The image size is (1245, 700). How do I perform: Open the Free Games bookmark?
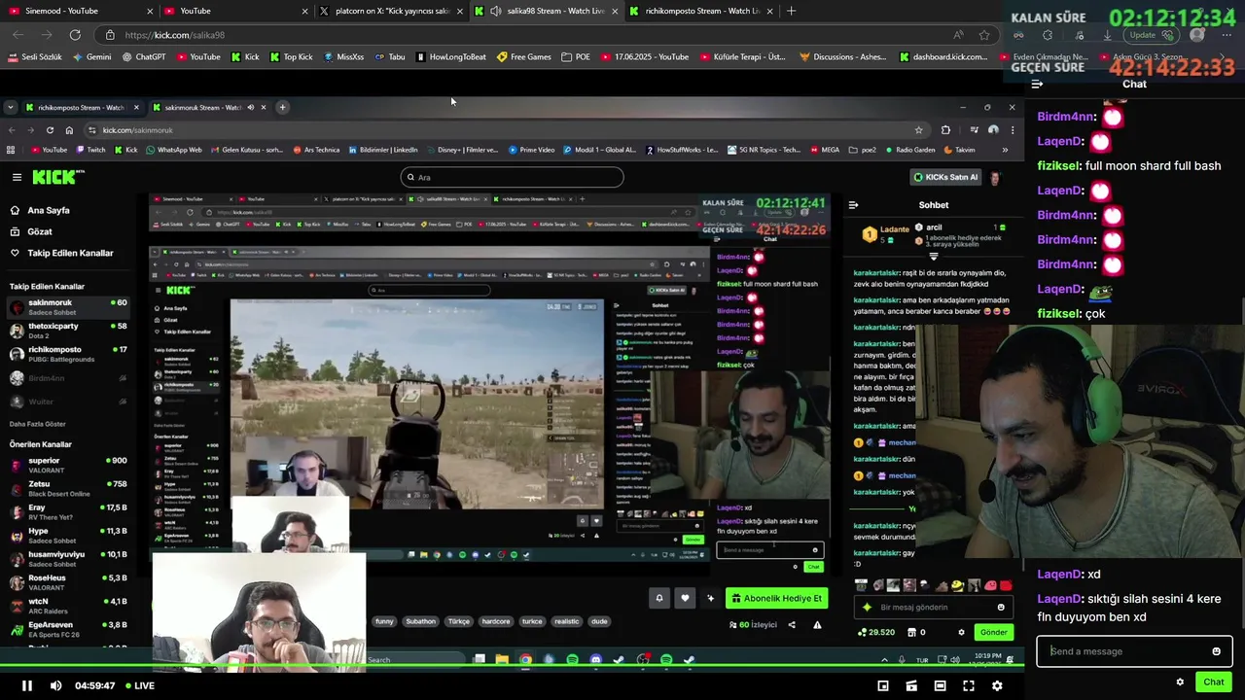pos(524,56)
